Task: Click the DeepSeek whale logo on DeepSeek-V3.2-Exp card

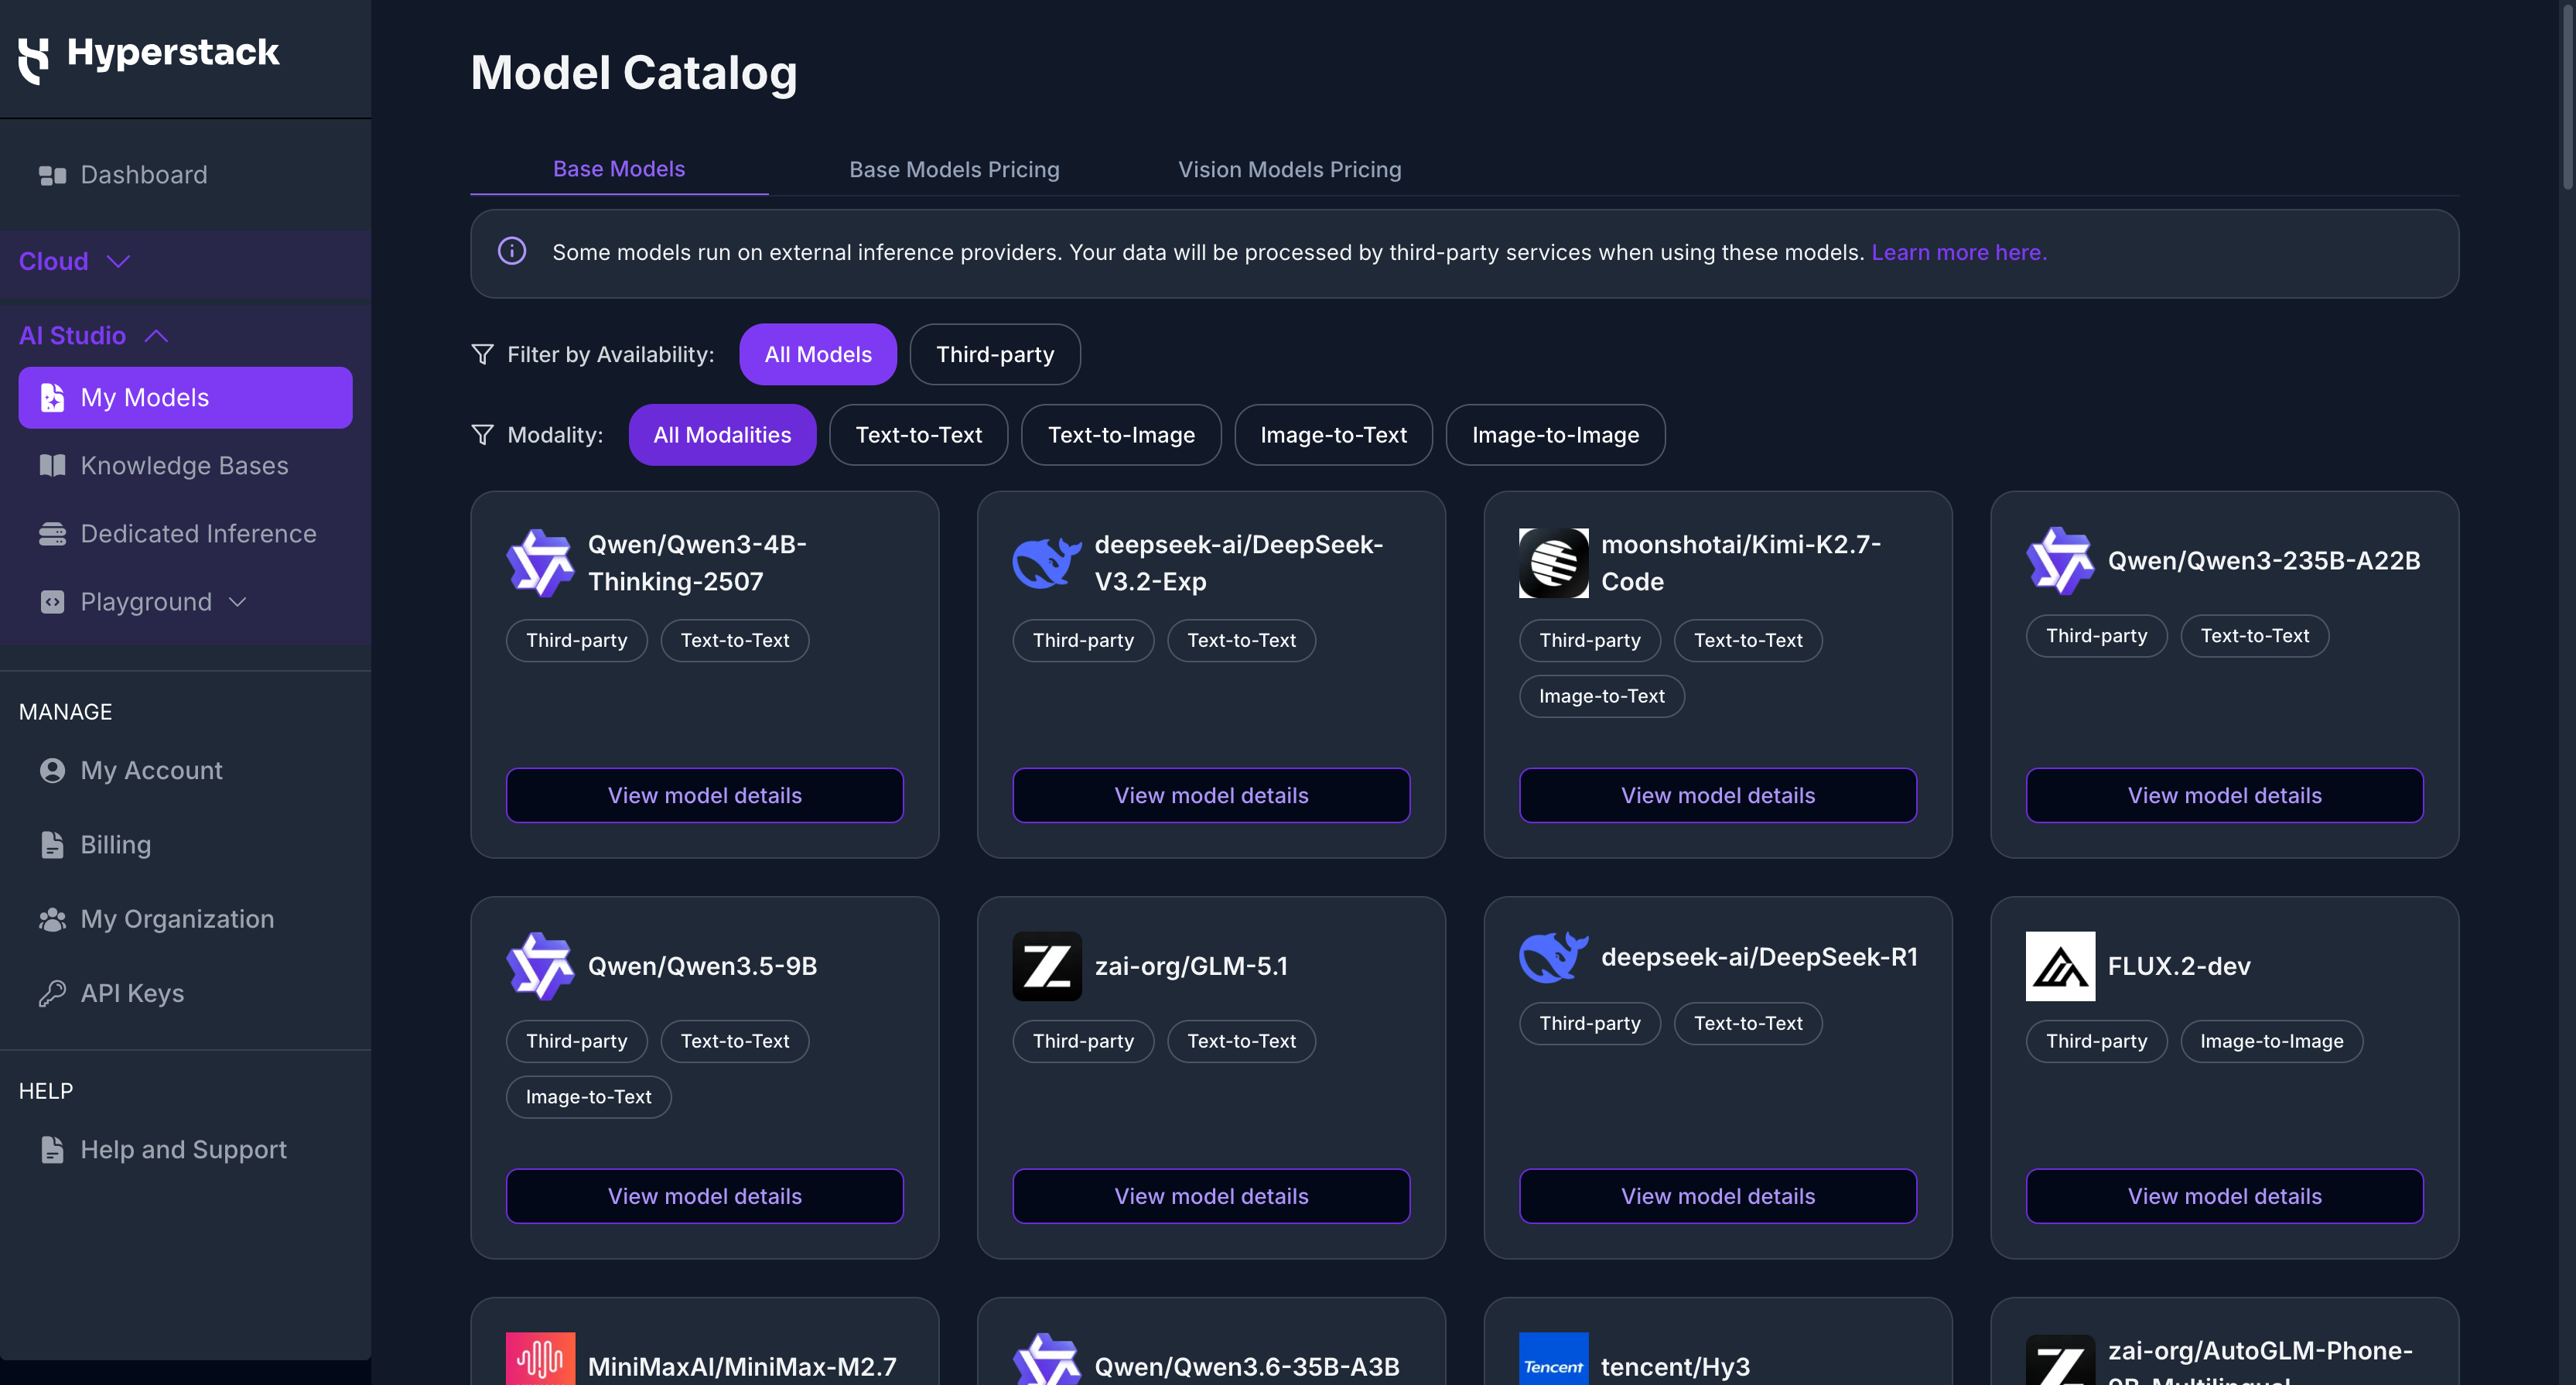Action: click(1047, 563)
